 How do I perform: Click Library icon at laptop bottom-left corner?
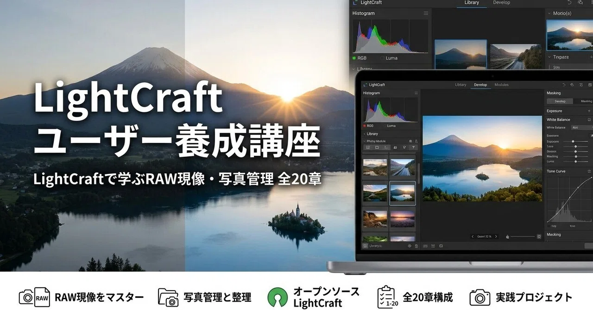pos(366,246)
